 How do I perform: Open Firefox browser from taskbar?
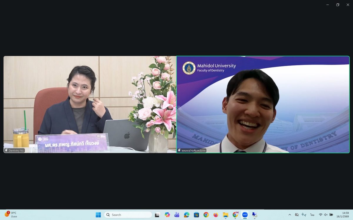point(216,215)
